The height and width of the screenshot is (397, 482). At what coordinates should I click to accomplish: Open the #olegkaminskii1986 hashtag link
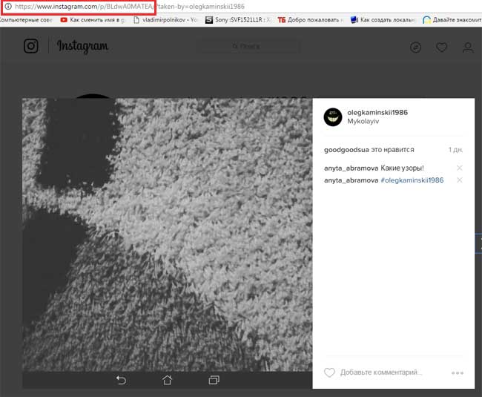pyautogui.click(x=412, y=180)
